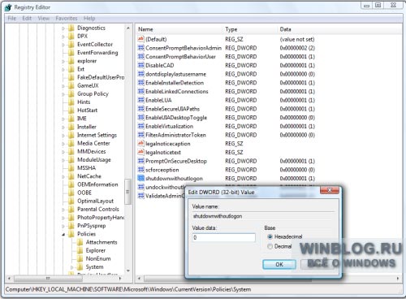Expand the DPX tree node

click(63, 37)
